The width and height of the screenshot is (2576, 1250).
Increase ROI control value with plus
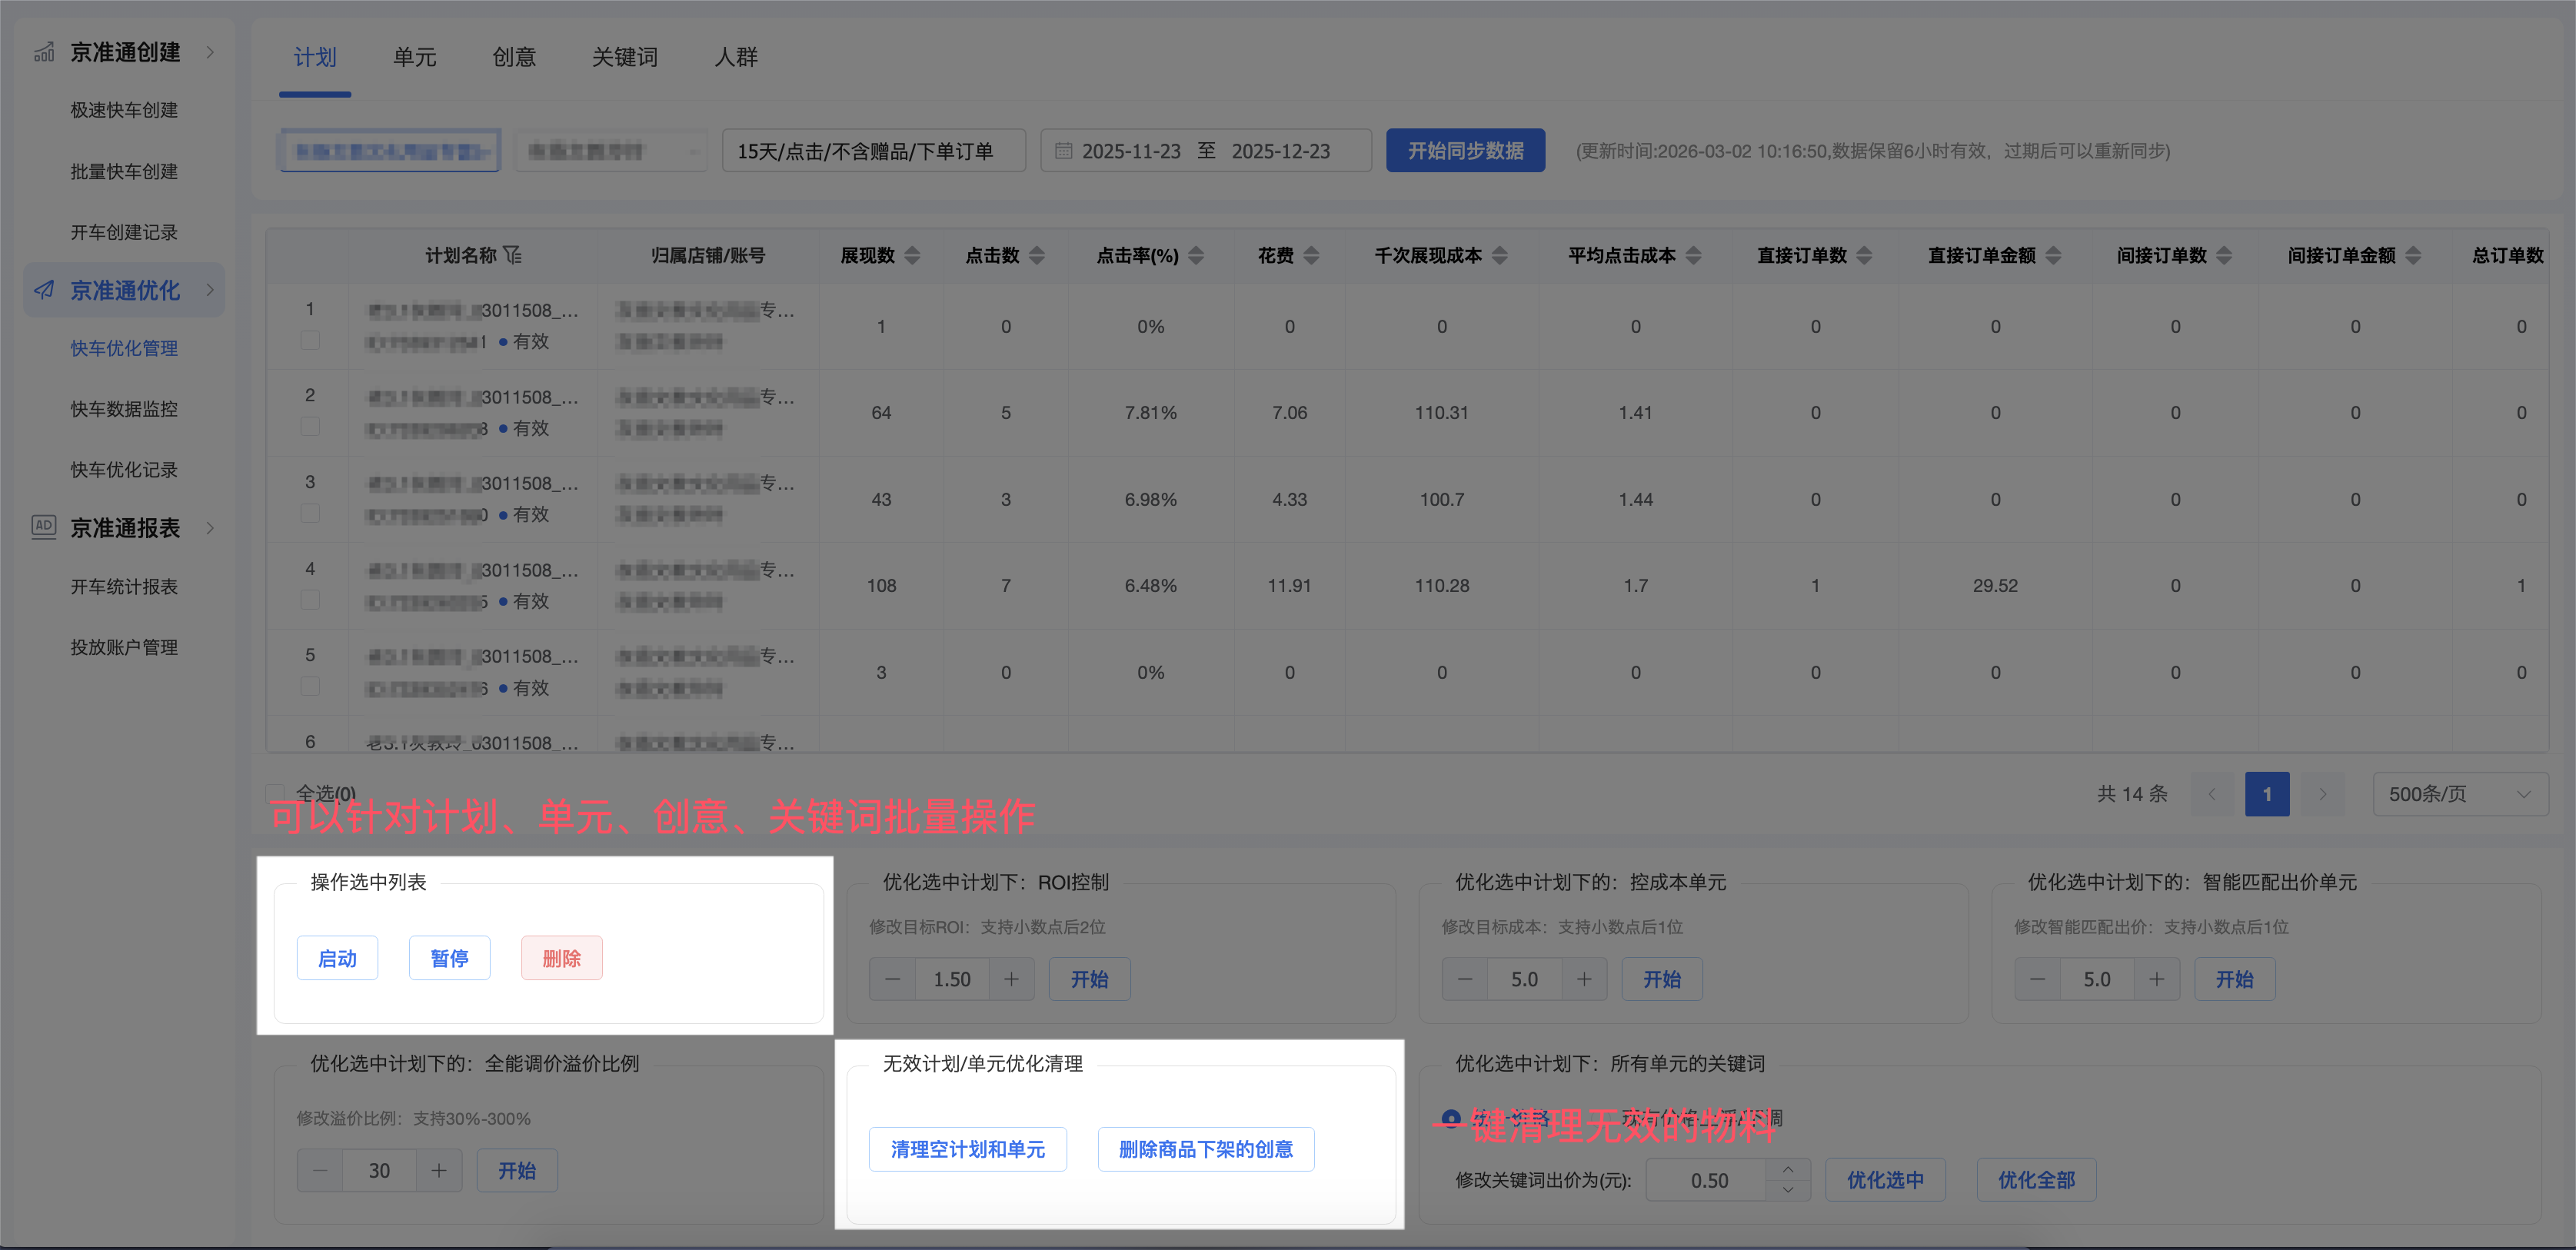(x=1011, y=979)
